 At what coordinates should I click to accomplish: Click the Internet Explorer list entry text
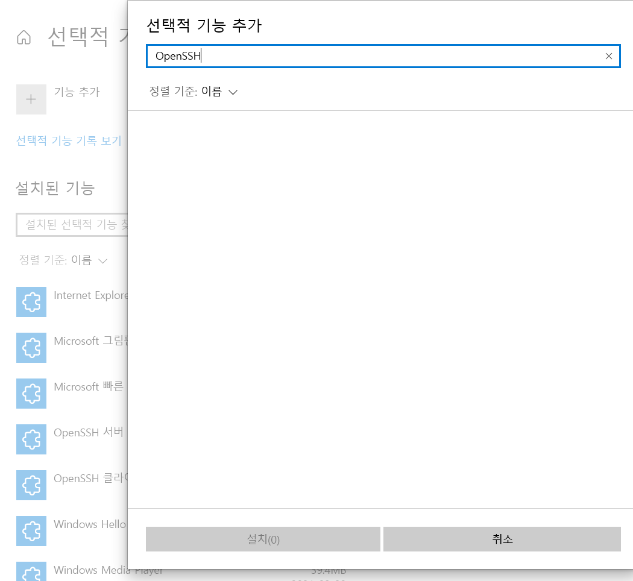tap(91, 295)
